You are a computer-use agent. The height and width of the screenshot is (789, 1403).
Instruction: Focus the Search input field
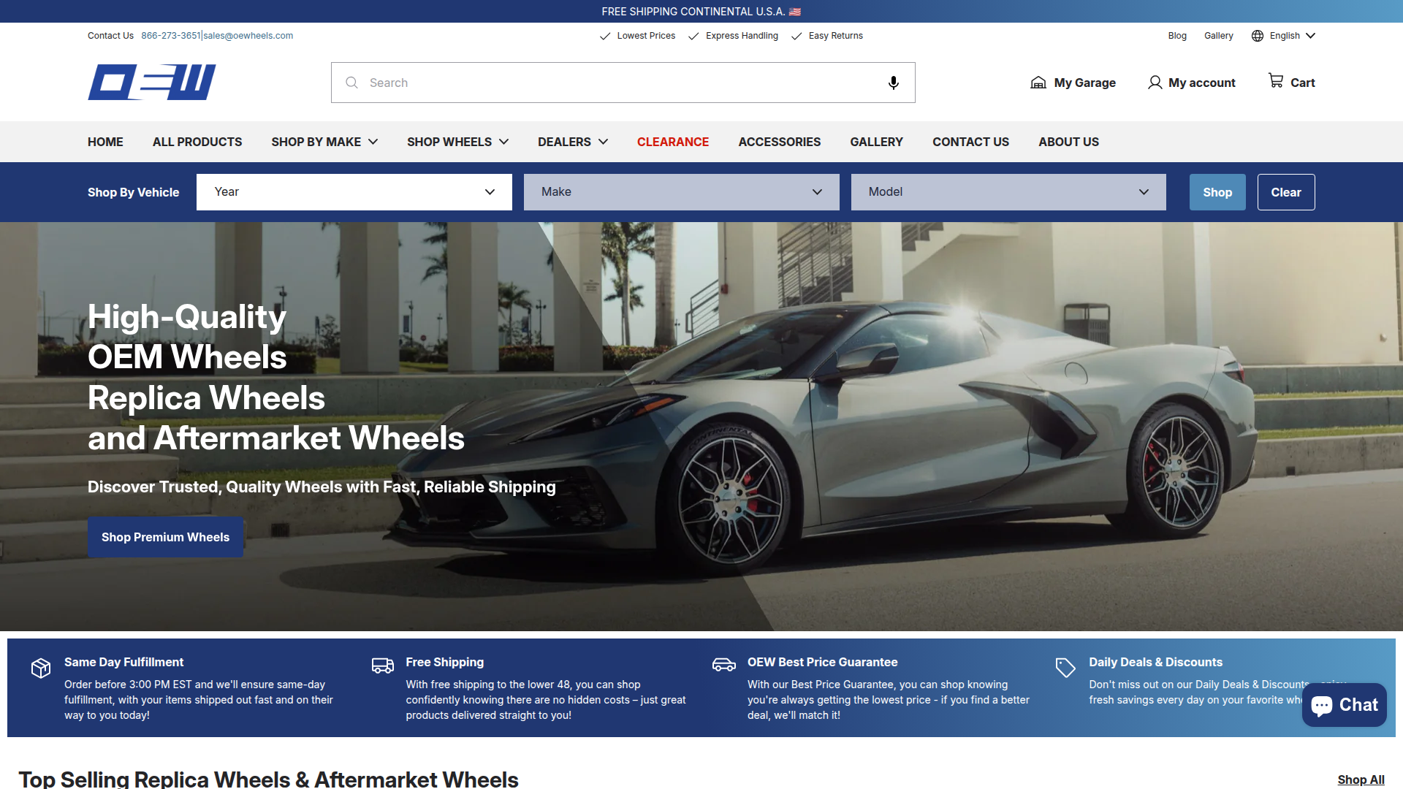coord(623,83)
